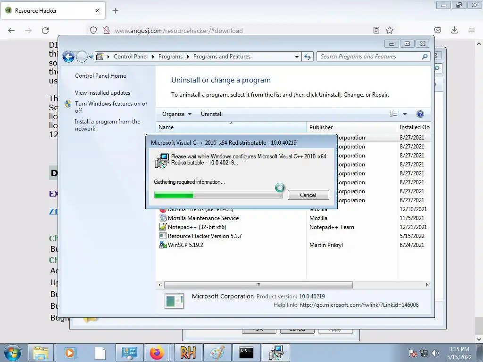Viewport: 483px width, 362px height.
Task: Open Windows Start button
Action: click(13, 353)
